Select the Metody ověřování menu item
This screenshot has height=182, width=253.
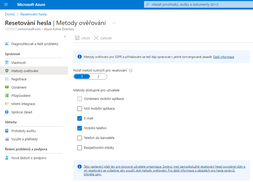tap(34, 71)
